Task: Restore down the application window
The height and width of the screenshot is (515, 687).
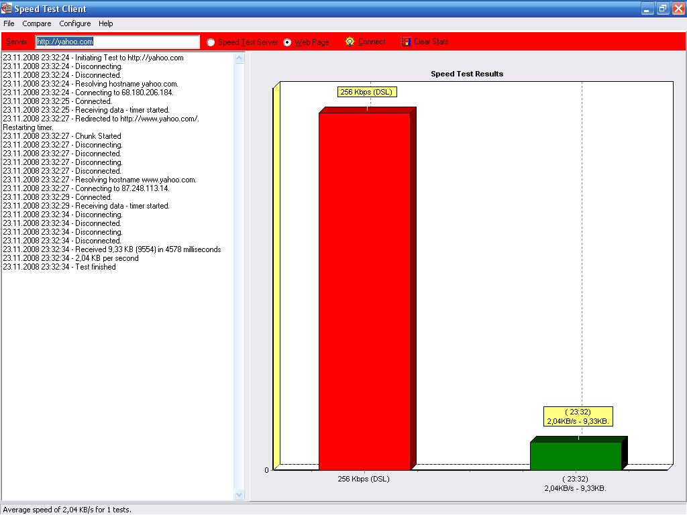Action: point(662,9)
